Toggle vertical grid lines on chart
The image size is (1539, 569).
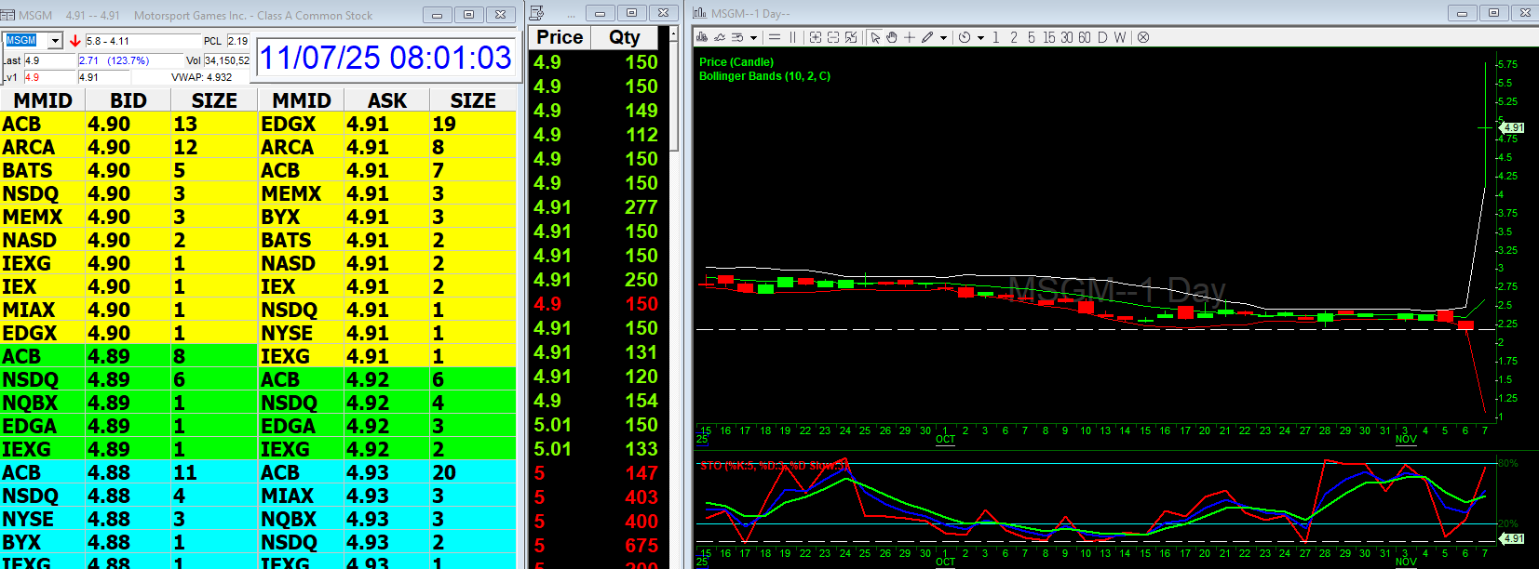coord(792,37)
